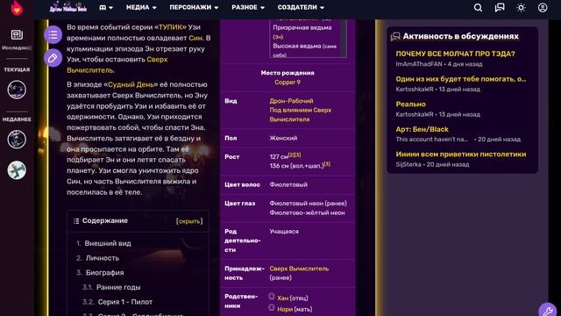Go to section 2 Личность
The width and height of the screenshot is (561, 316).
(x=103, y=258)
